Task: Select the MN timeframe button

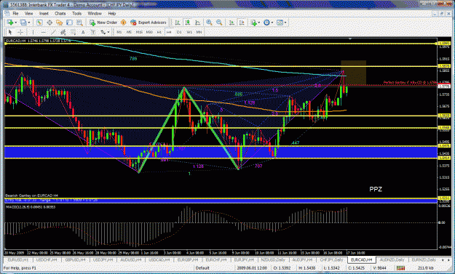Action: 199,32
